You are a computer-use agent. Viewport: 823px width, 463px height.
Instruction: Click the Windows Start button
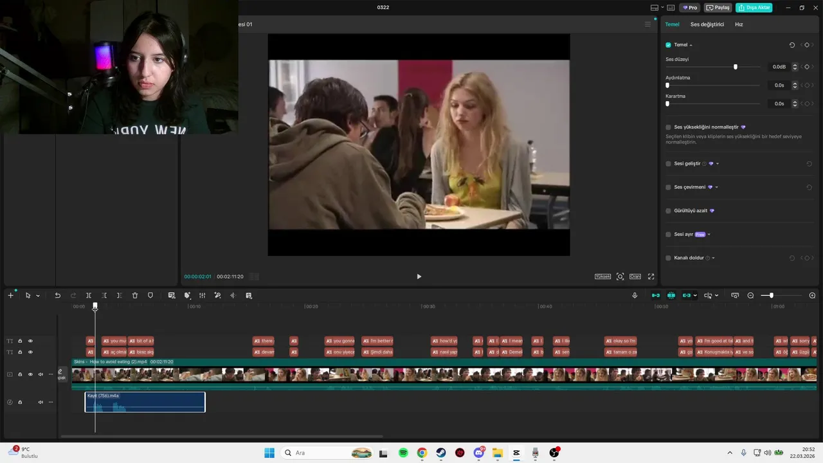(269, 453)
